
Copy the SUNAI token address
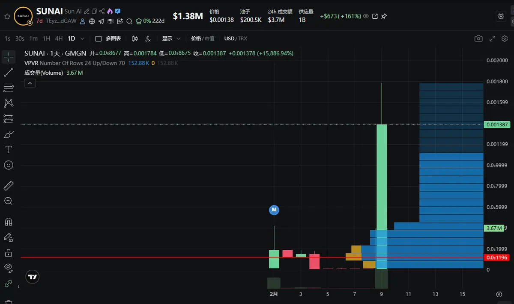94,11
